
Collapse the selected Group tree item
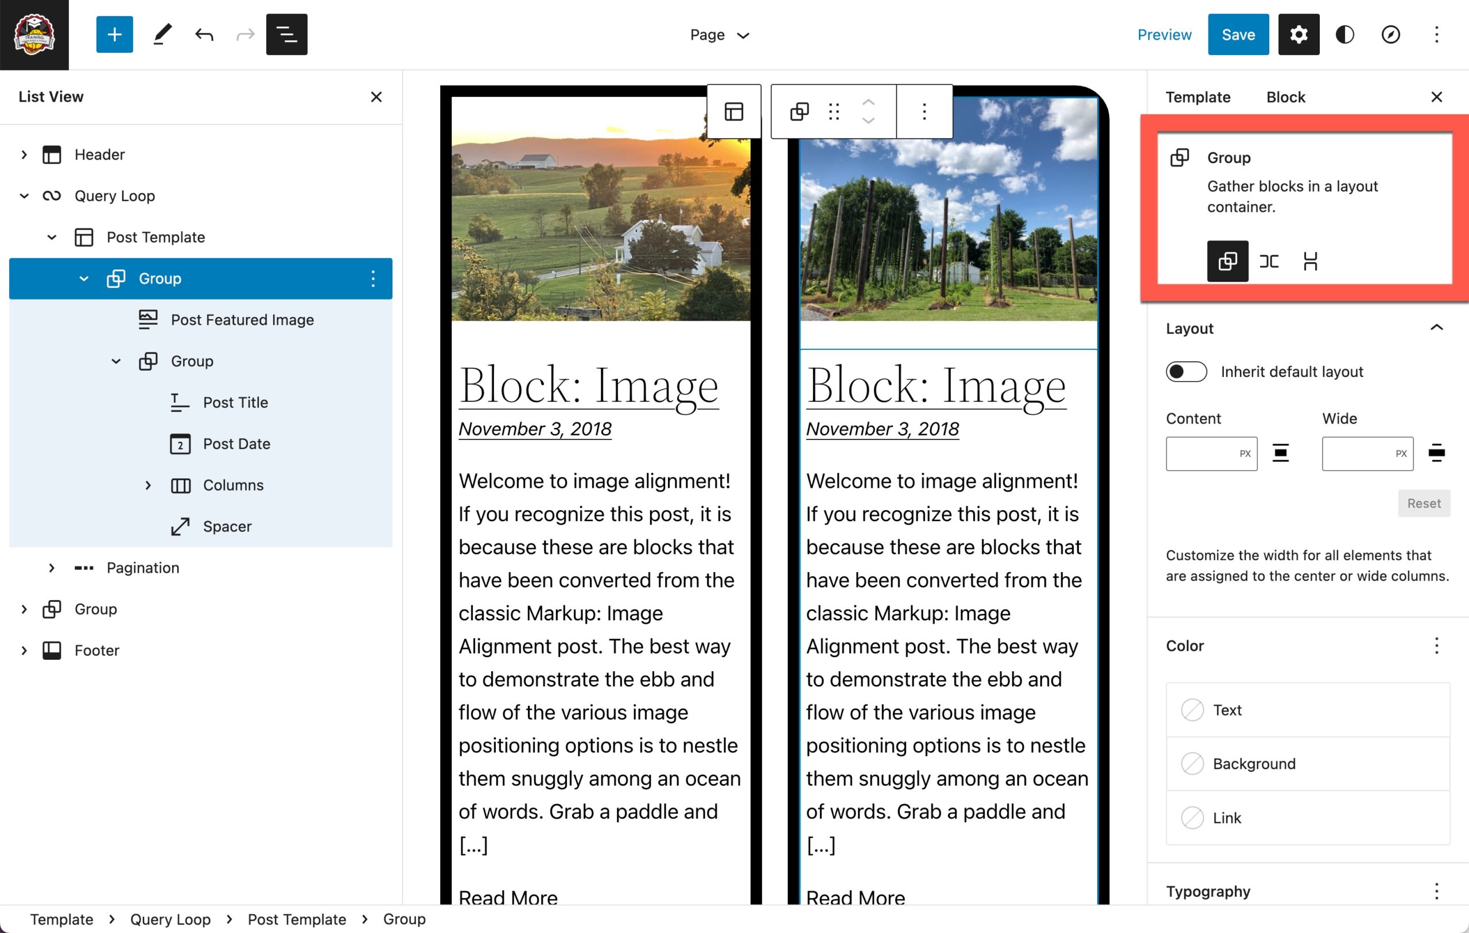[x=84, y=279]
